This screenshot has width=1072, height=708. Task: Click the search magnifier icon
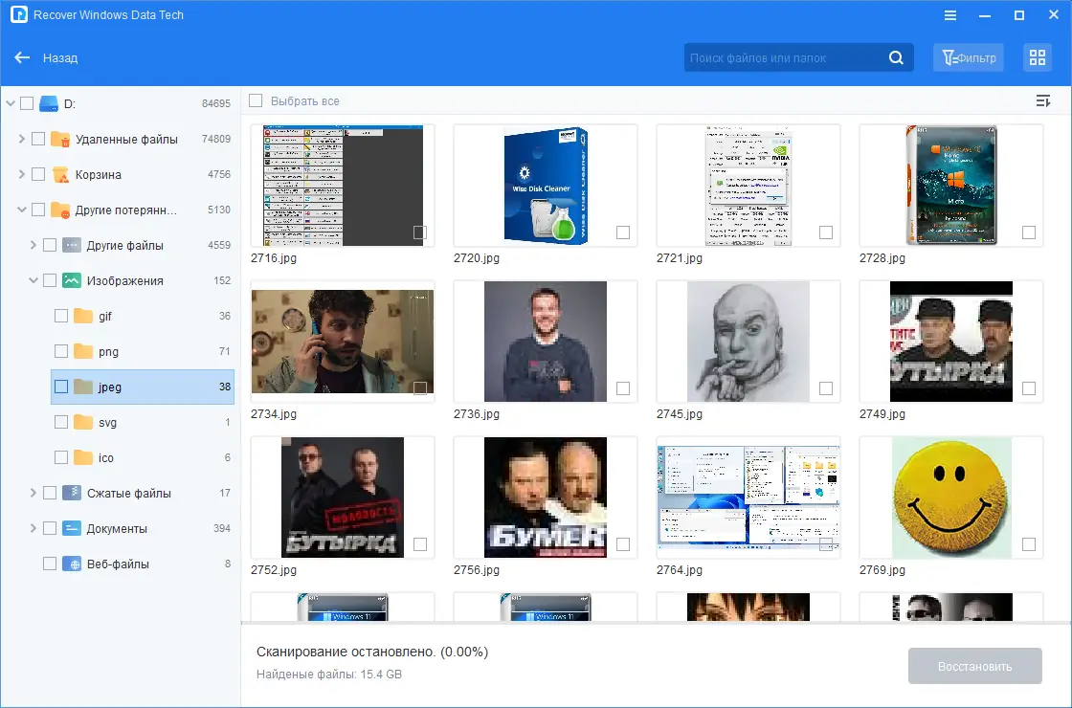(896, 58)
